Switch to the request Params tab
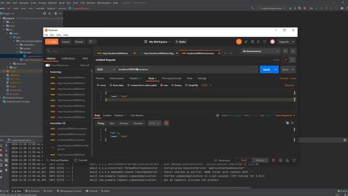The width and height of the screenshot is (348, 196). coord(100,78)
